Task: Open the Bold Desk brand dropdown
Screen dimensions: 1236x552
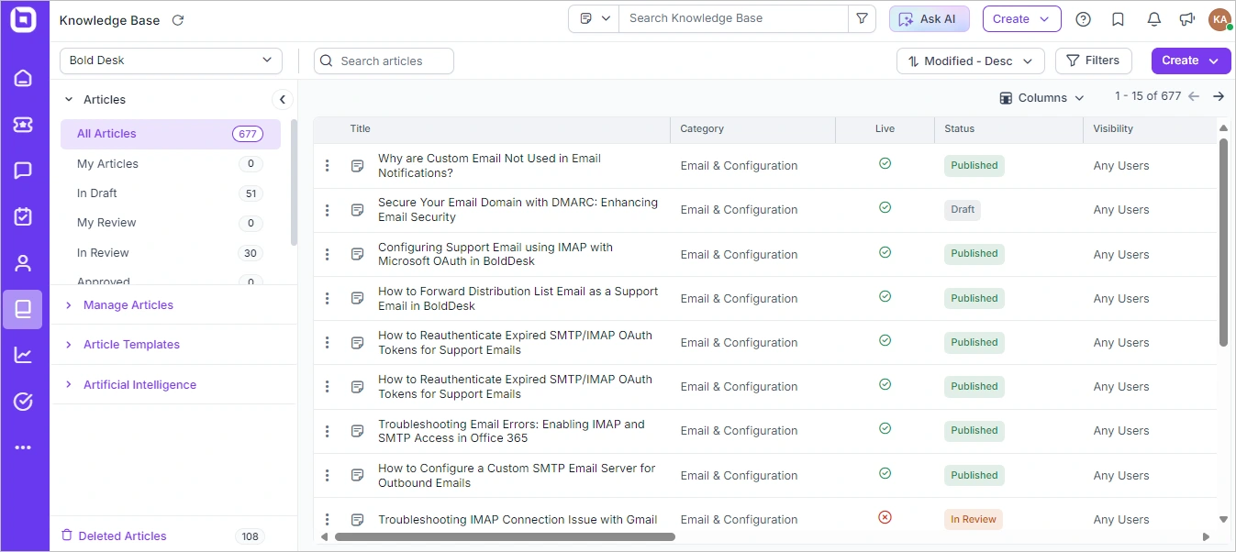Action: (171, 61)
